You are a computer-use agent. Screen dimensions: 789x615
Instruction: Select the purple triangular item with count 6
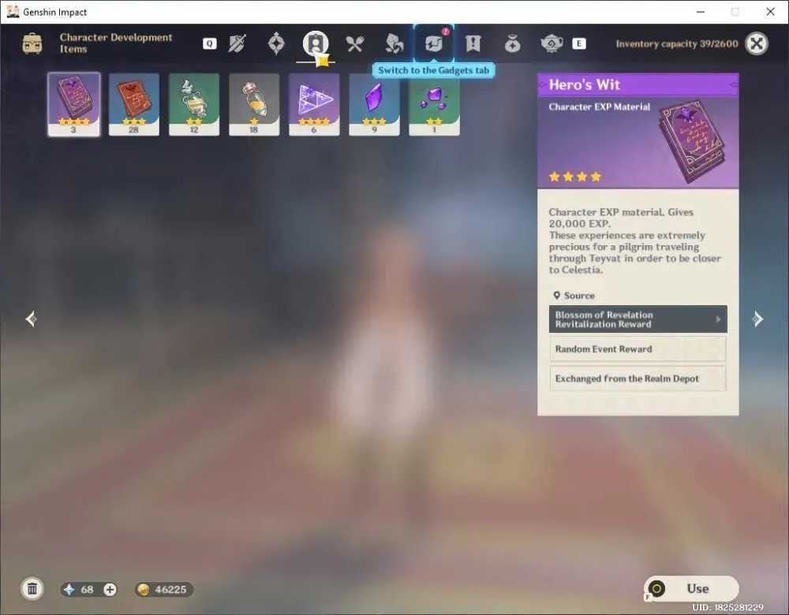314,104
